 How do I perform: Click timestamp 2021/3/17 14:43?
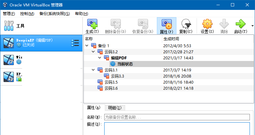[178, 58]
